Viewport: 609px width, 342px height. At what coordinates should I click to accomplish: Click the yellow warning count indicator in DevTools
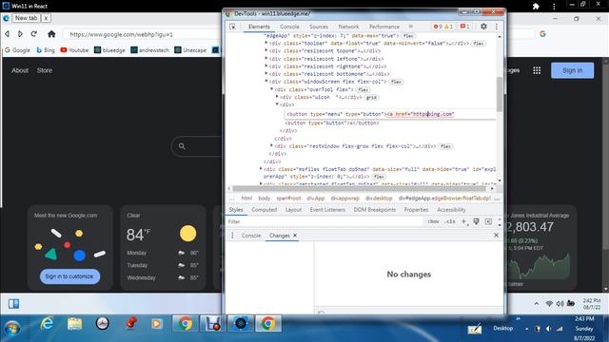point(448,27)
